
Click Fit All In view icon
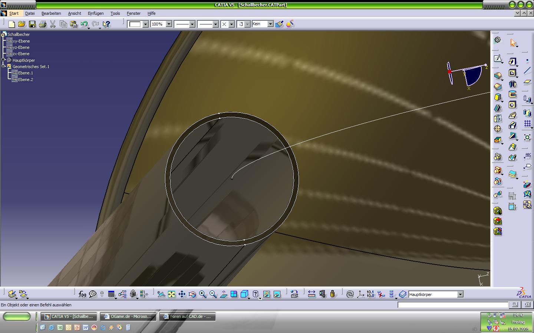click(171, 294)
